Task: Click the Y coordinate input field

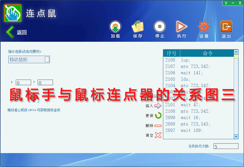Action: tap(45, 82)
